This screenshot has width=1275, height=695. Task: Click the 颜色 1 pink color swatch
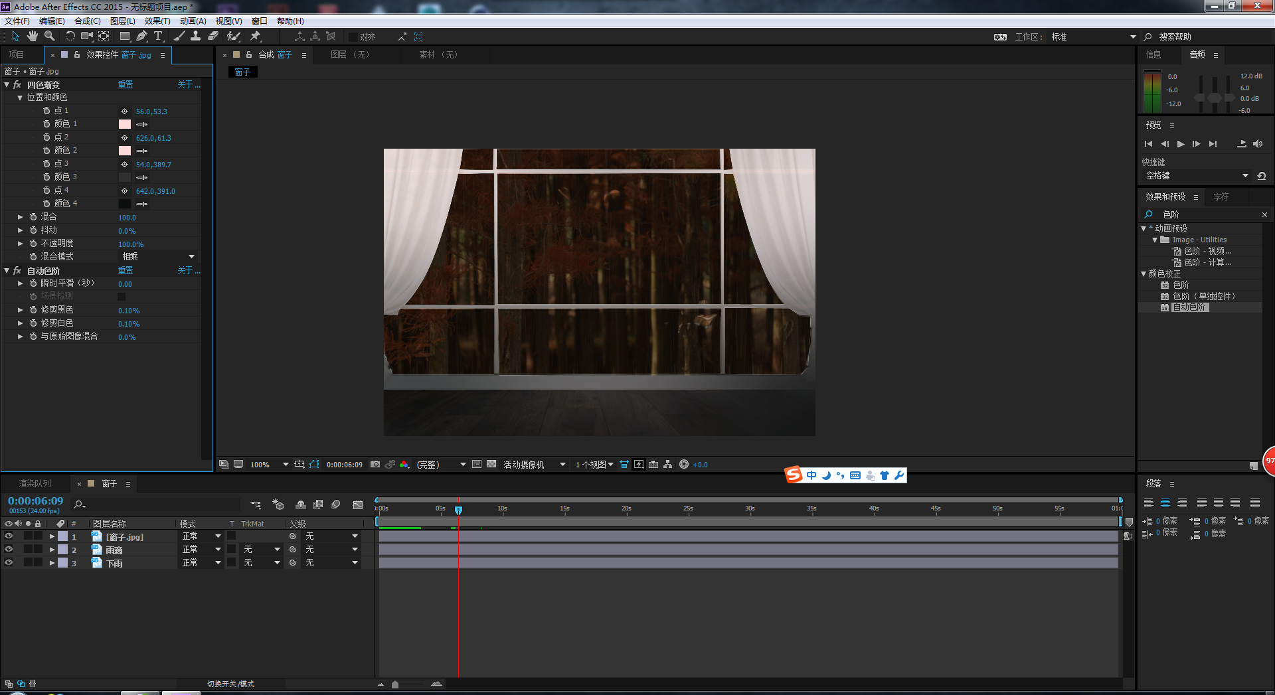[x=125, y=124]
